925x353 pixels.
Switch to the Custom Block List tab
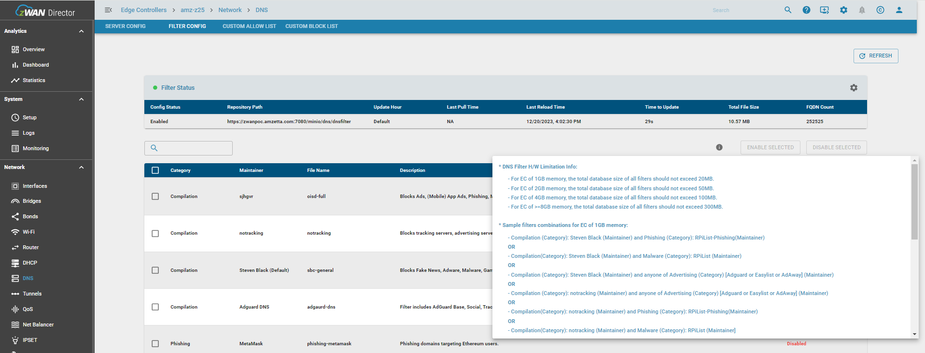(311, 26)
